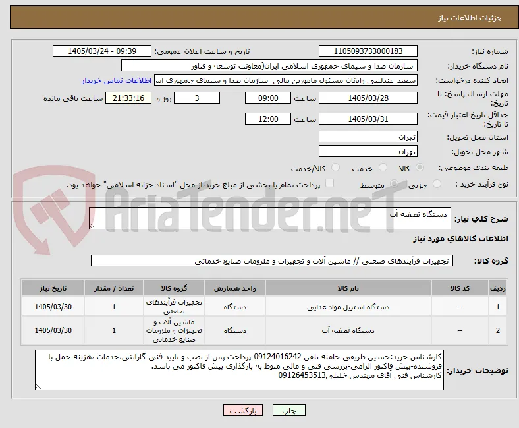The width and height of the screenshot is (519, 428).
Task: Click the date cell in row 2
Action: (53, 330)
